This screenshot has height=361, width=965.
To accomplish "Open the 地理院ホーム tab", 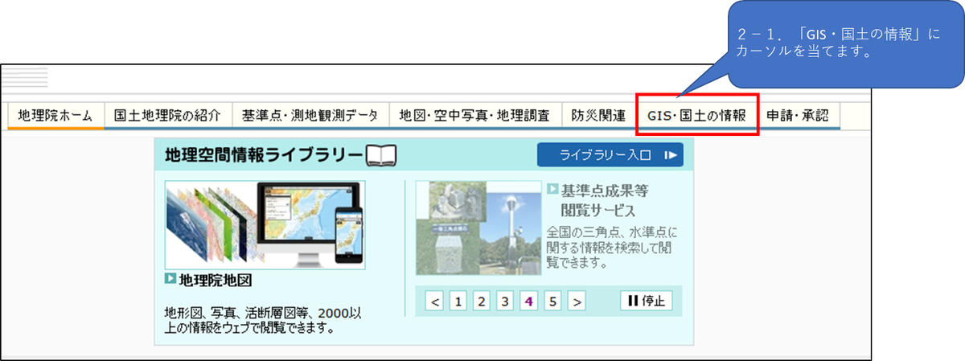I will 55,115.
